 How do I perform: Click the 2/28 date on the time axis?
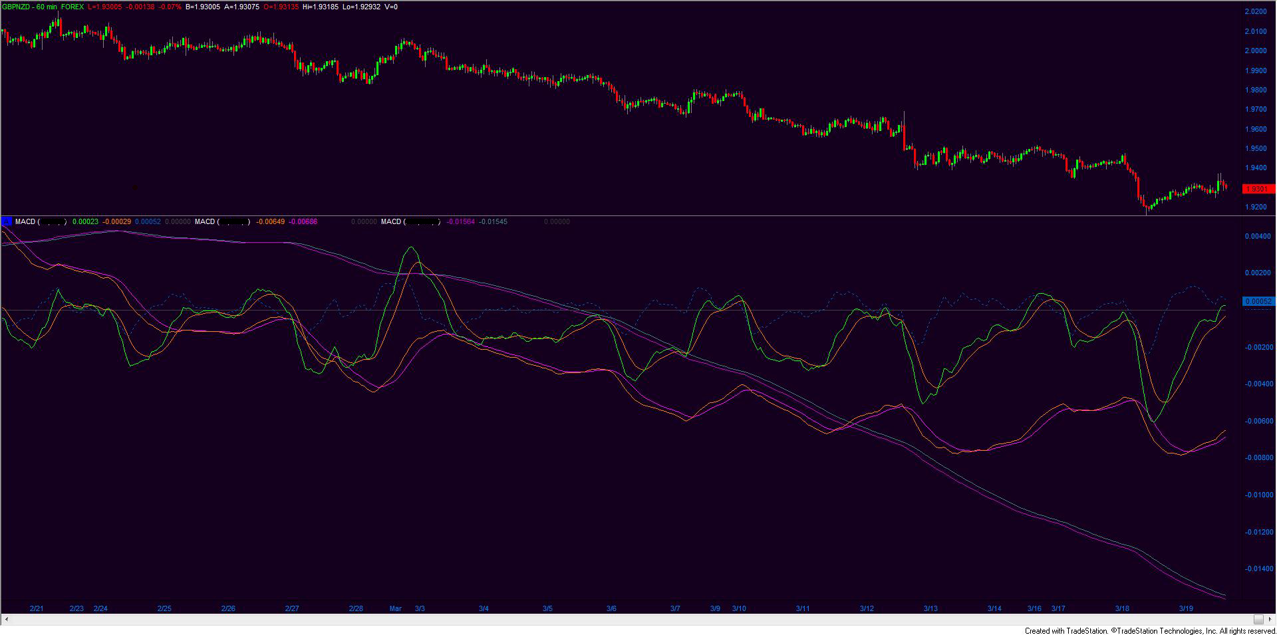(x=356, y=608)
